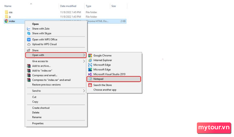The image size is (234, 137).
Task: Expand the Open with submenu arrow
Action: point(84,55)
